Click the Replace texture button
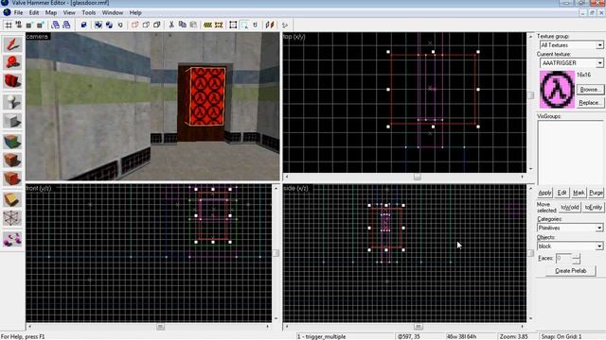Viewport: 606px width, 340px height. click(590, 103)
